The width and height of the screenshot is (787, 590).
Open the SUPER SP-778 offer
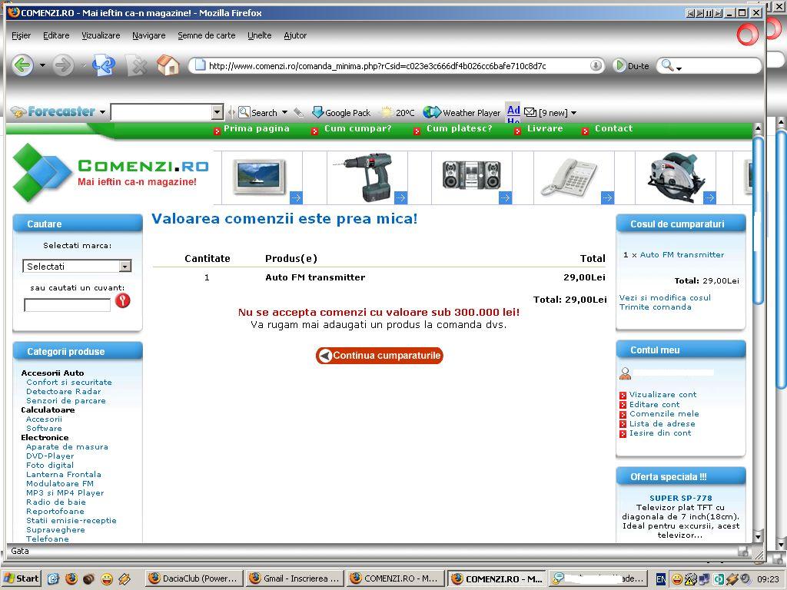click(681, 498)
